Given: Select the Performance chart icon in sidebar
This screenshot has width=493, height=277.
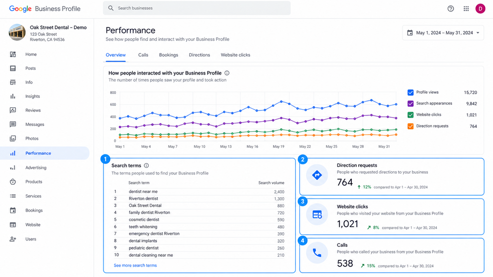Looking at the screenshot, I should (13, 153).
